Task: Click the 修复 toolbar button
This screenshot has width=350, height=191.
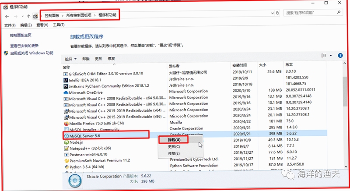Action: point(111,59)
